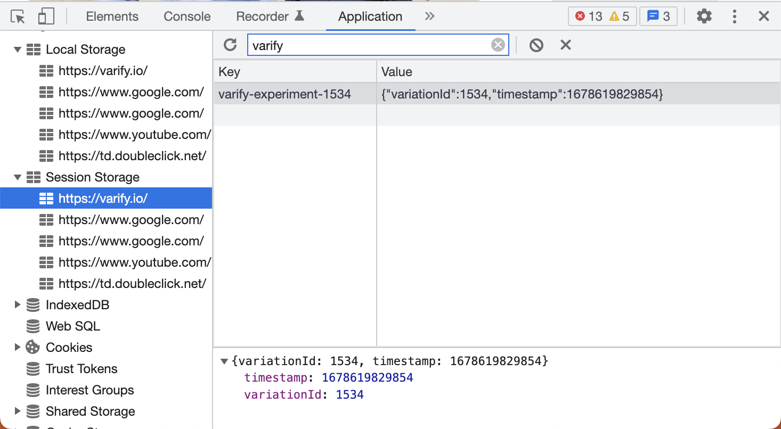Select Session Storage heading
781x429 pixels.
pos(93,177)
